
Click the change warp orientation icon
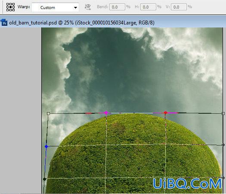point(88,7)
